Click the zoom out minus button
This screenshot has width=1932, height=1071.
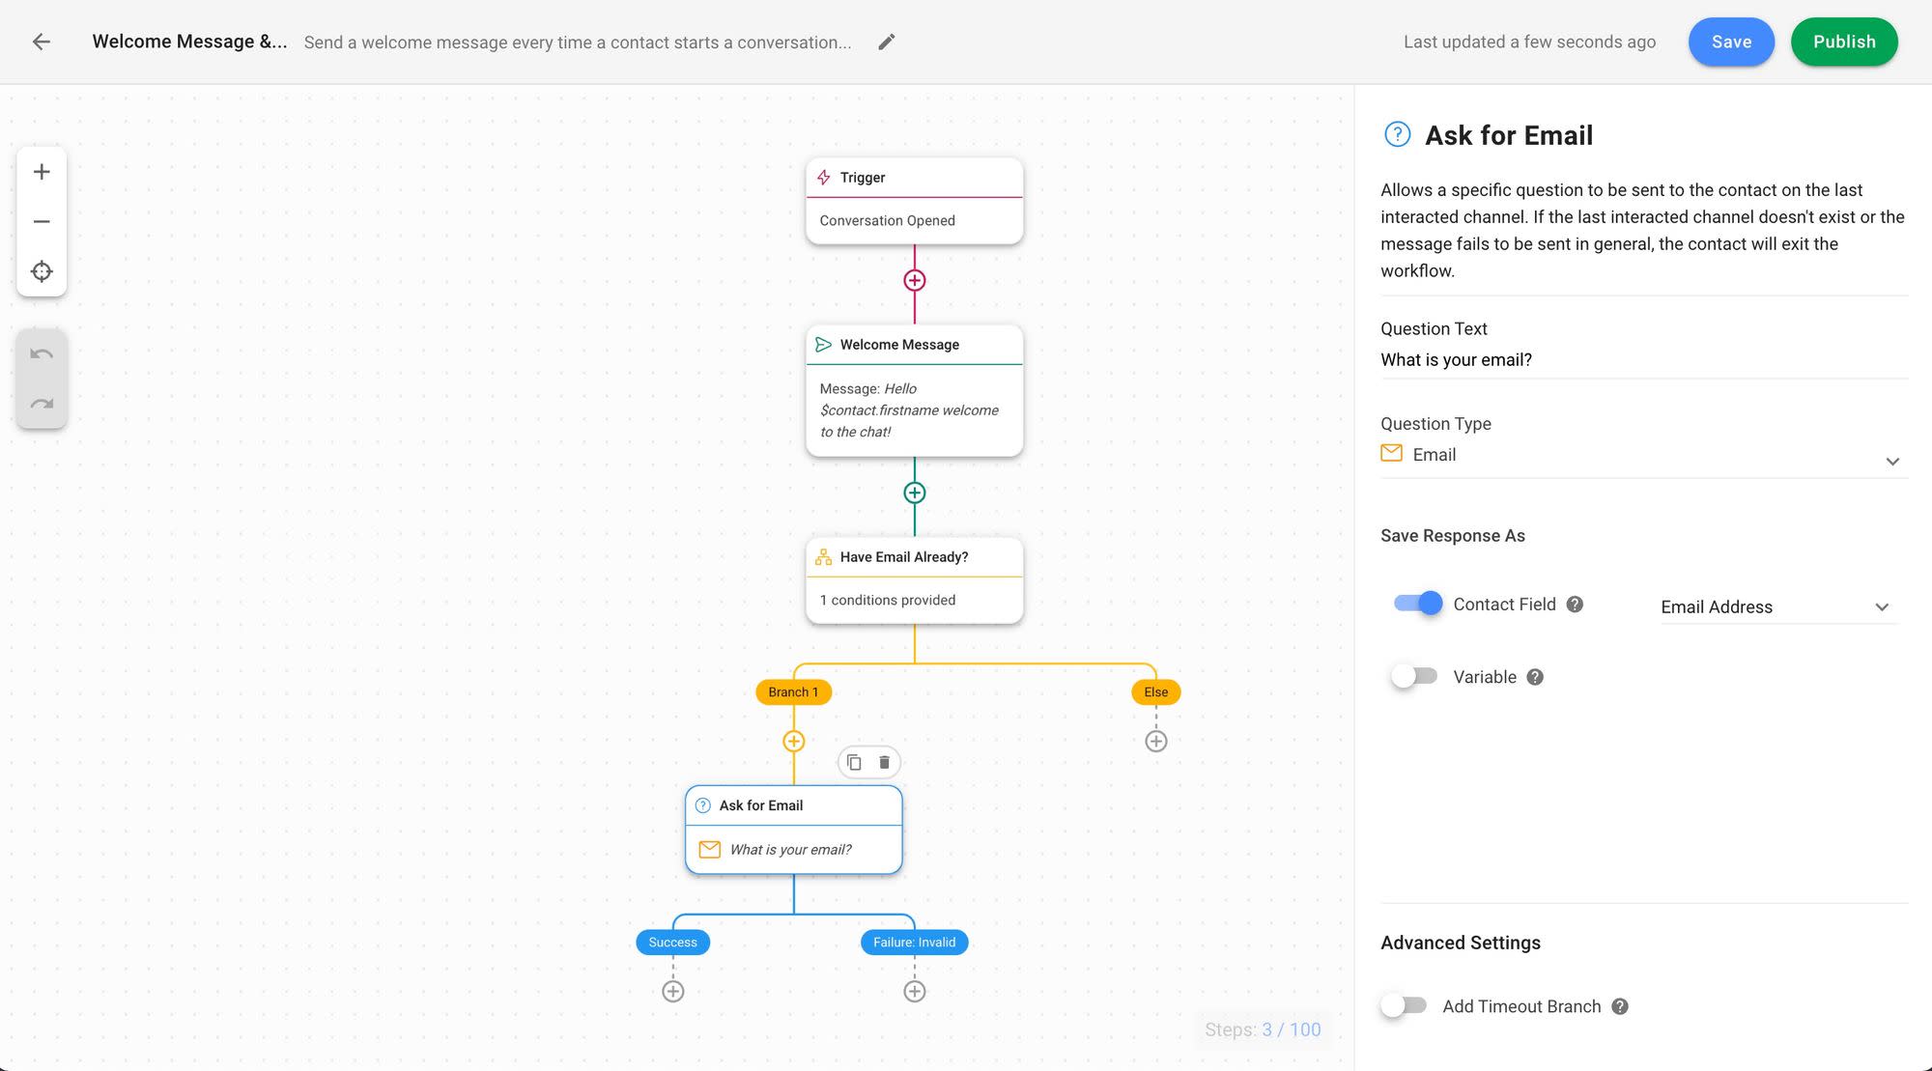(x=41, y=221)
